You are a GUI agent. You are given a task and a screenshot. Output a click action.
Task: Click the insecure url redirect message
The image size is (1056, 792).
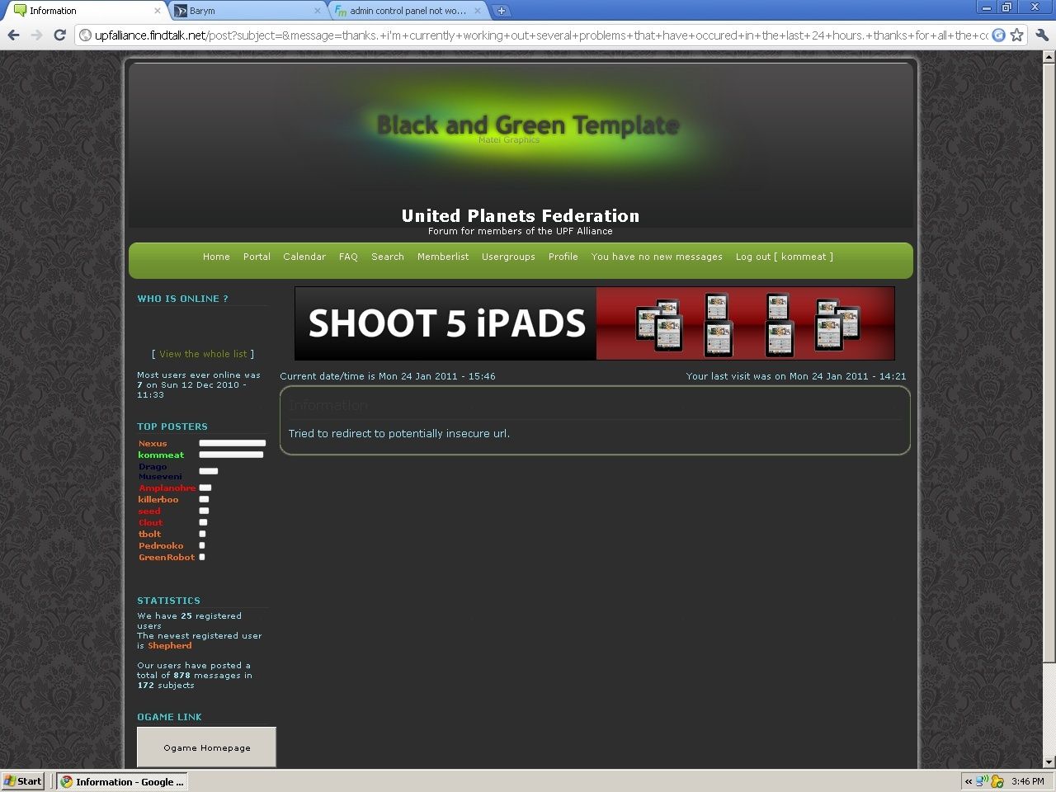[x=399, y=434]
